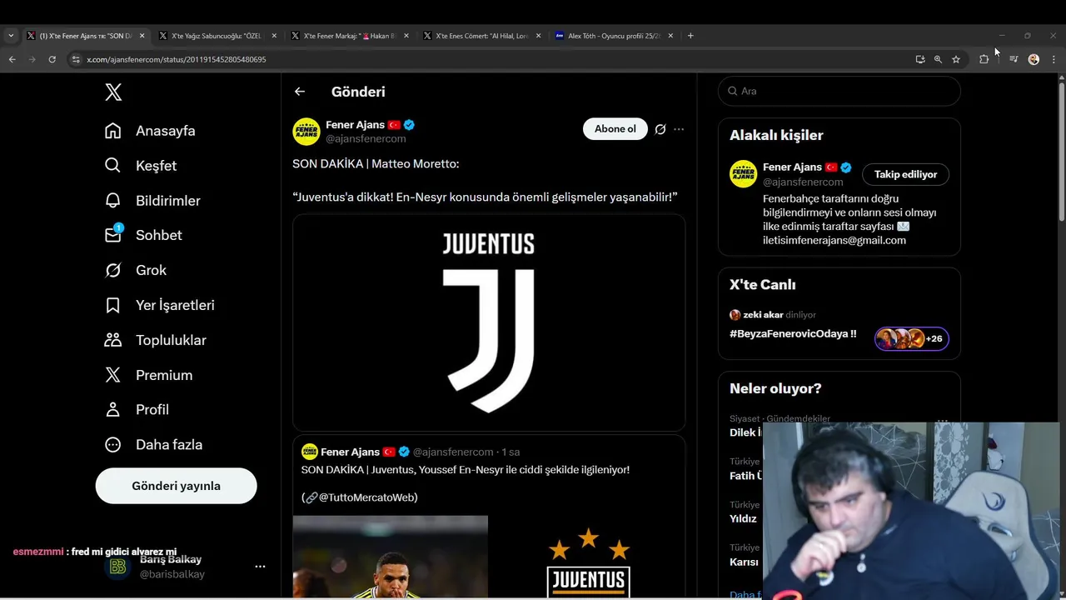Close the Alex Tóth tab
The width and height of the screenshot is (1066, 600).
pos(670,36)
